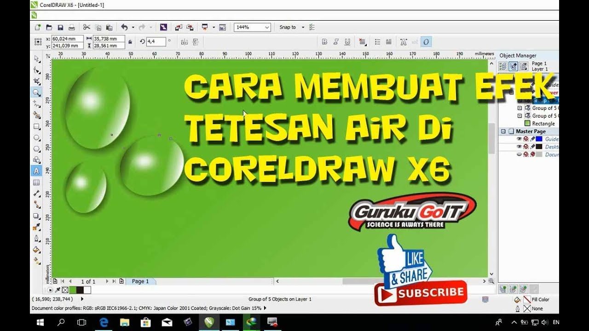
Task: Click the Export icon
Action: [190, 28]
